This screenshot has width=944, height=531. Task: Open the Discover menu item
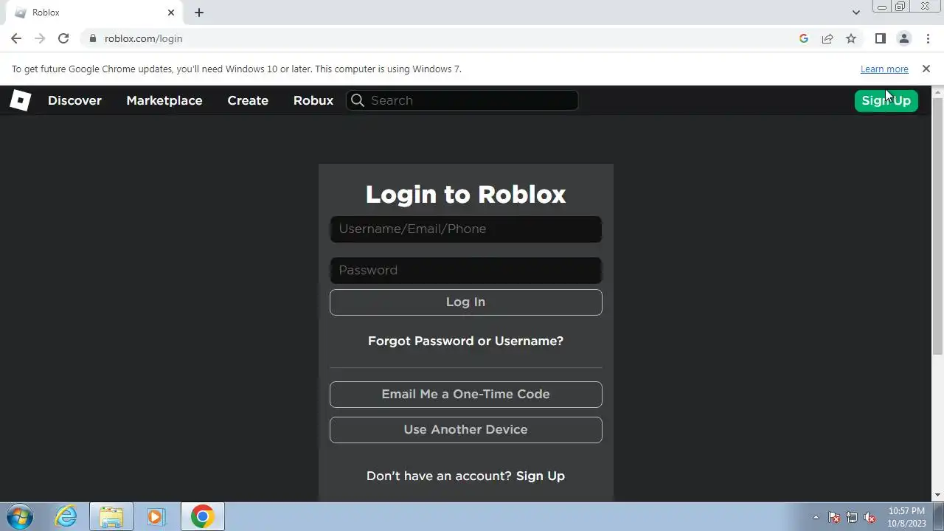click(74, 100)
